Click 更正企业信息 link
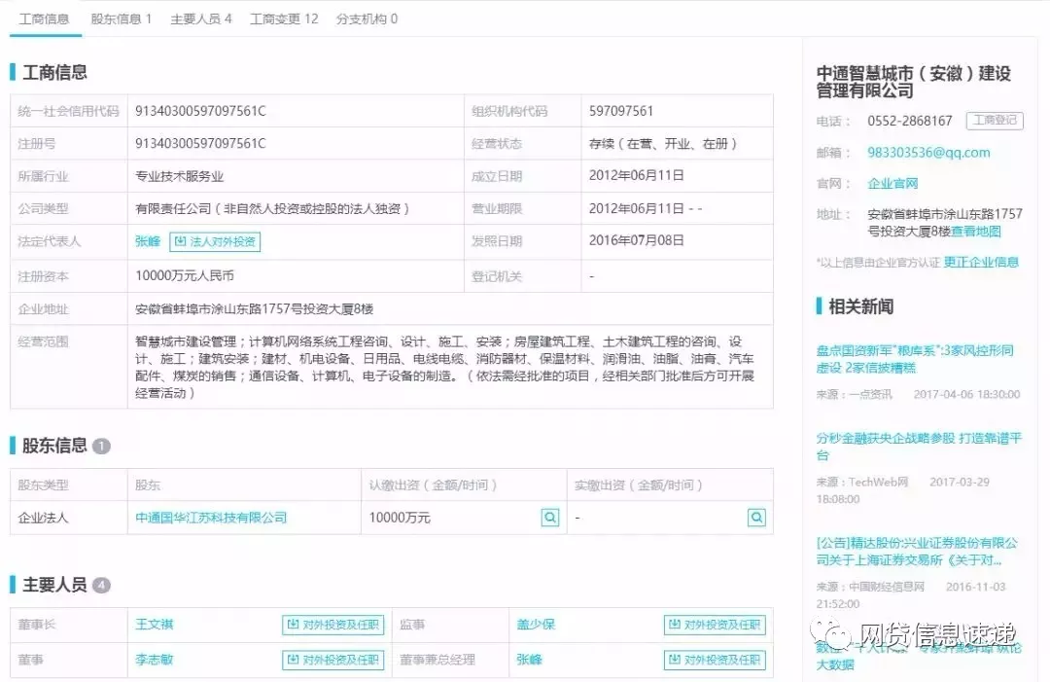Viewport: 1050px width, 682px height. tap(981, 262)
